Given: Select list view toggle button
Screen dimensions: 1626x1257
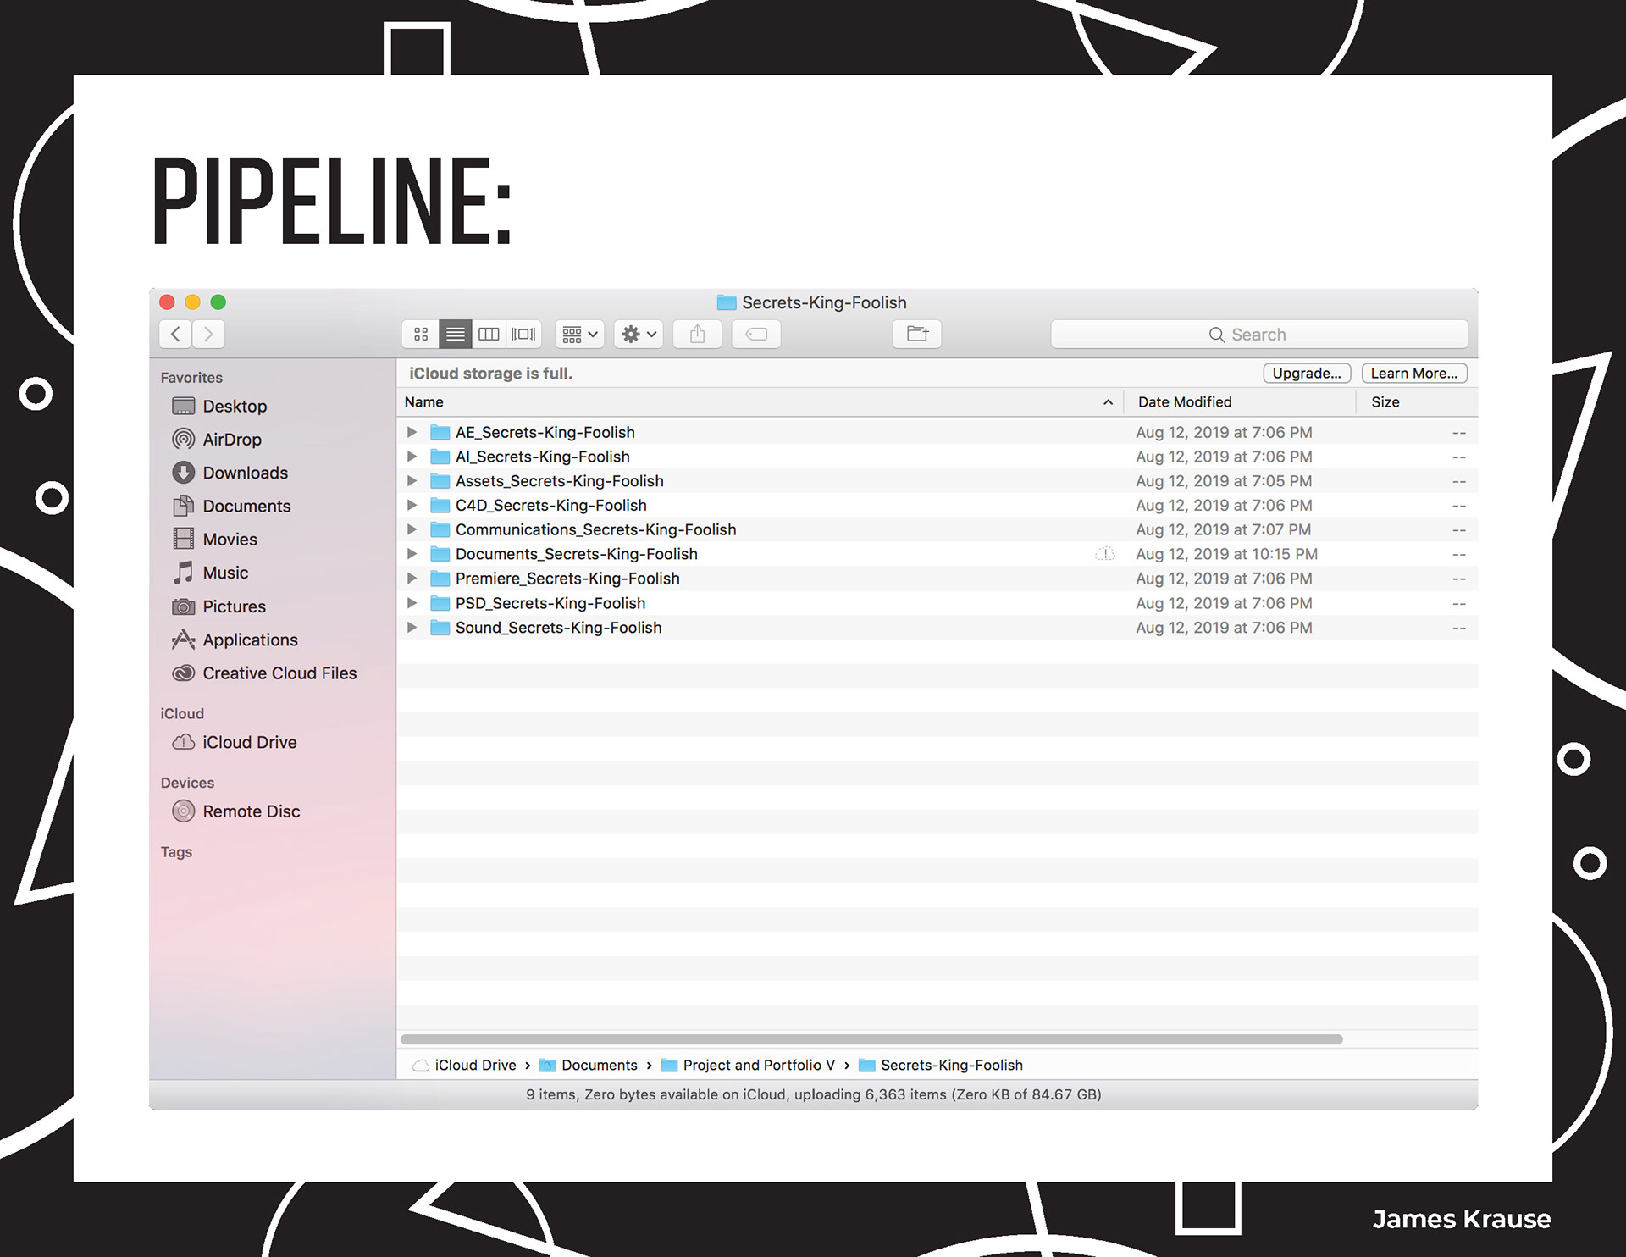Looking at the screenshot, I should tap(455, 335).
